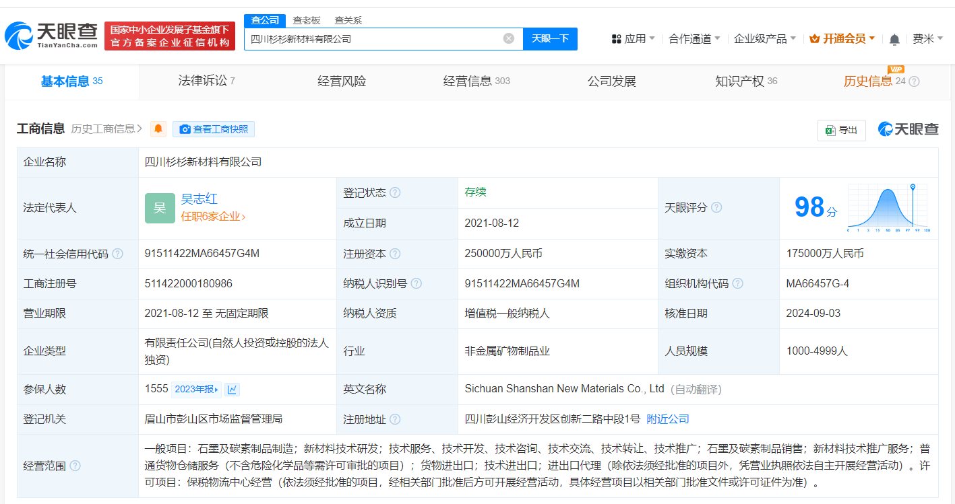Open the notification bell in the header
The width and height of the screenshot is (955, 504).
tap(894, 39)
